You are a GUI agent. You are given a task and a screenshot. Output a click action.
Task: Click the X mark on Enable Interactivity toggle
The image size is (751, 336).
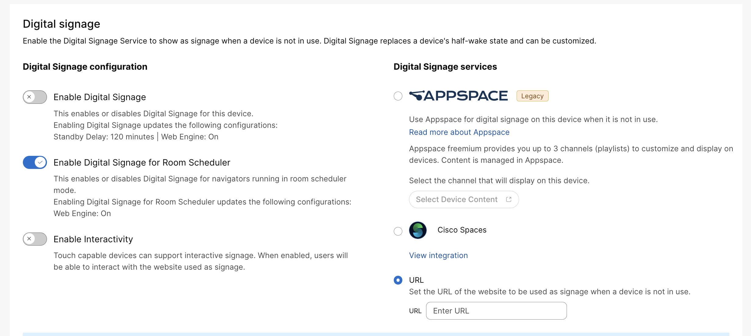pyautogui.click(x=29, y=239)
